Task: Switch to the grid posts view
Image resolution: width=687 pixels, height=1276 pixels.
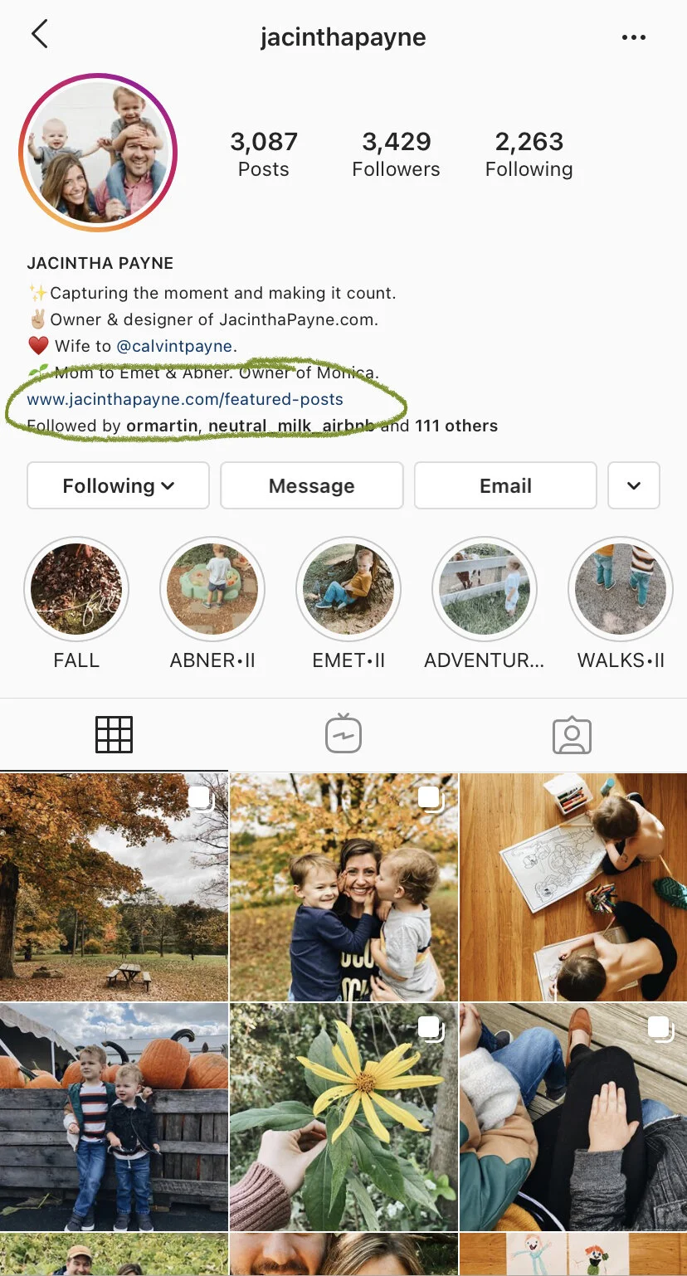Action: tap(114, 734)
